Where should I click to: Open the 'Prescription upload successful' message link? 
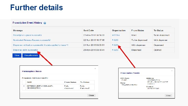27,35
